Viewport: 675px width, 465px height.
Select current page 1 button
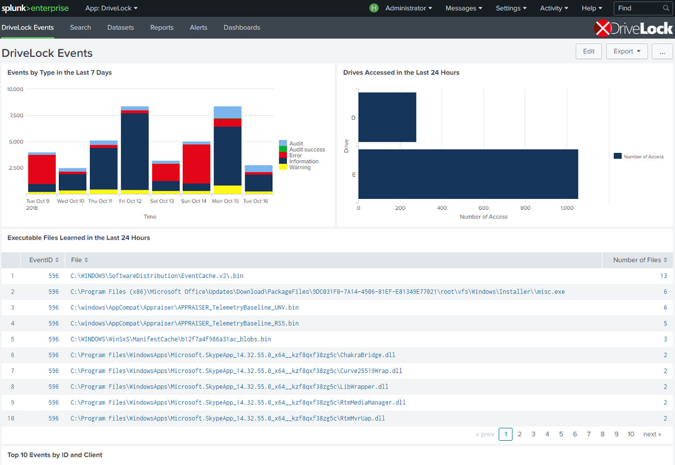[506, 435]
